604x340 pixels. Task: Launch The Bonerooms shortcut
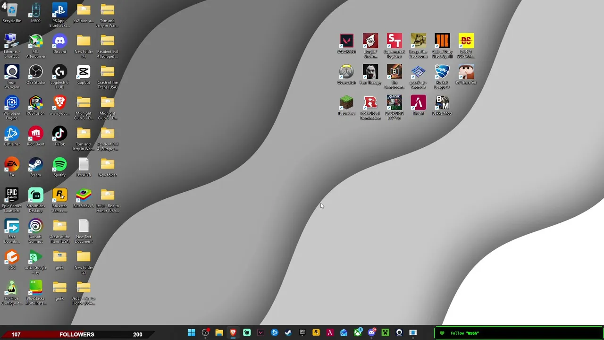click(x=394, y=76)
